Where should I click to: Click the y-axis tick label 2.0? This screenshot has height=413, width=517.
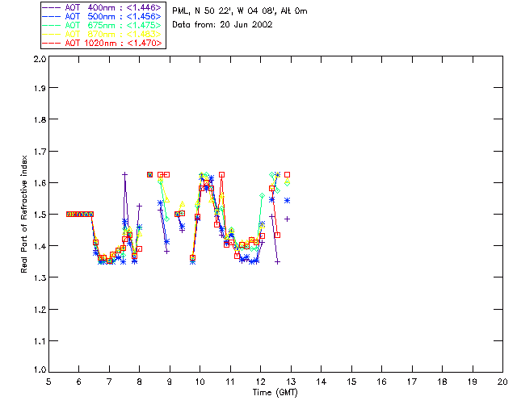coord(40,59)
